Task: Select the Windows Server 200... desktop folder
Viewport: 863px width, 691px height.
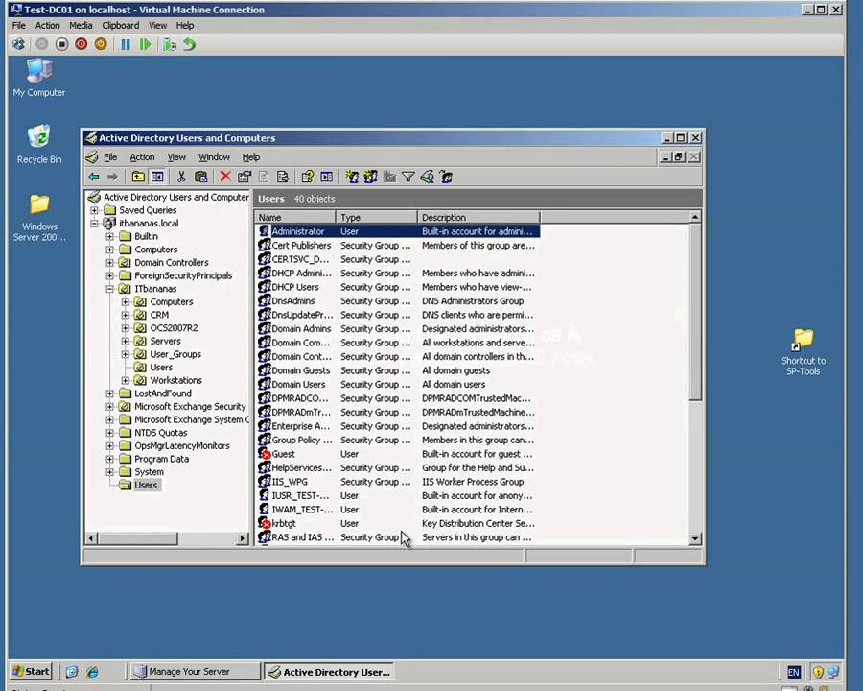Action: (39, 218)
